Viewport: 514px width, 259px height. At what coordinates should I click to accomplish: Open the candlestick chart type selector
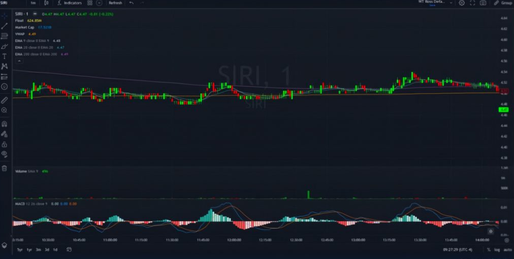pyautogui.click(x=47, y=3)
